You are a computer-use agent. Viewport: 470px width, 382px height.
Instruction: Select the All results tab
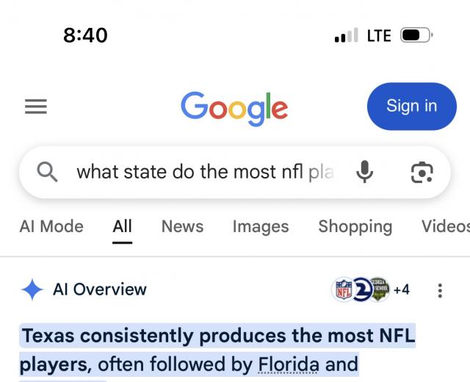(122, 226)
